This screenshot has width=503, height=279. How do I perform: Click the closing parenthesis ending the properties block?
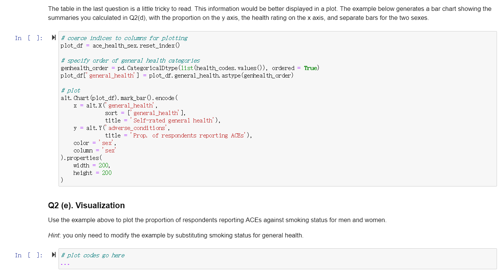62,180
